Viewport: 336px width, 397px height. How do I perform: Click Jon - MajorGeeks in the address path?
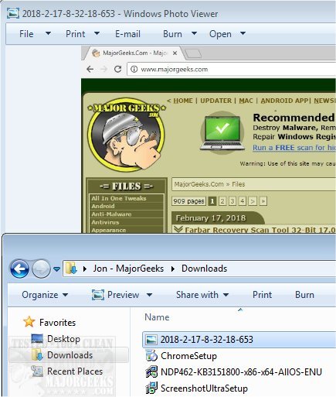128,269
